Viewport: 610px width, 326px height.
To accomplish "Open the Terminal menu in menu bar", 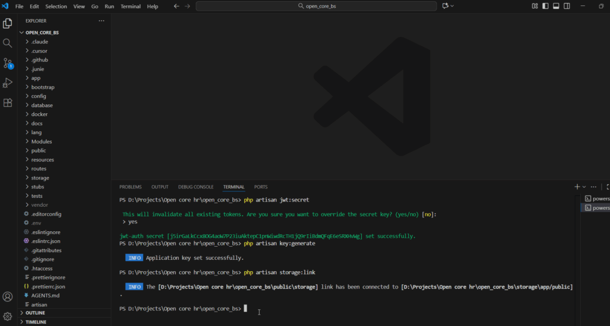I will click(x=130, y=6).
